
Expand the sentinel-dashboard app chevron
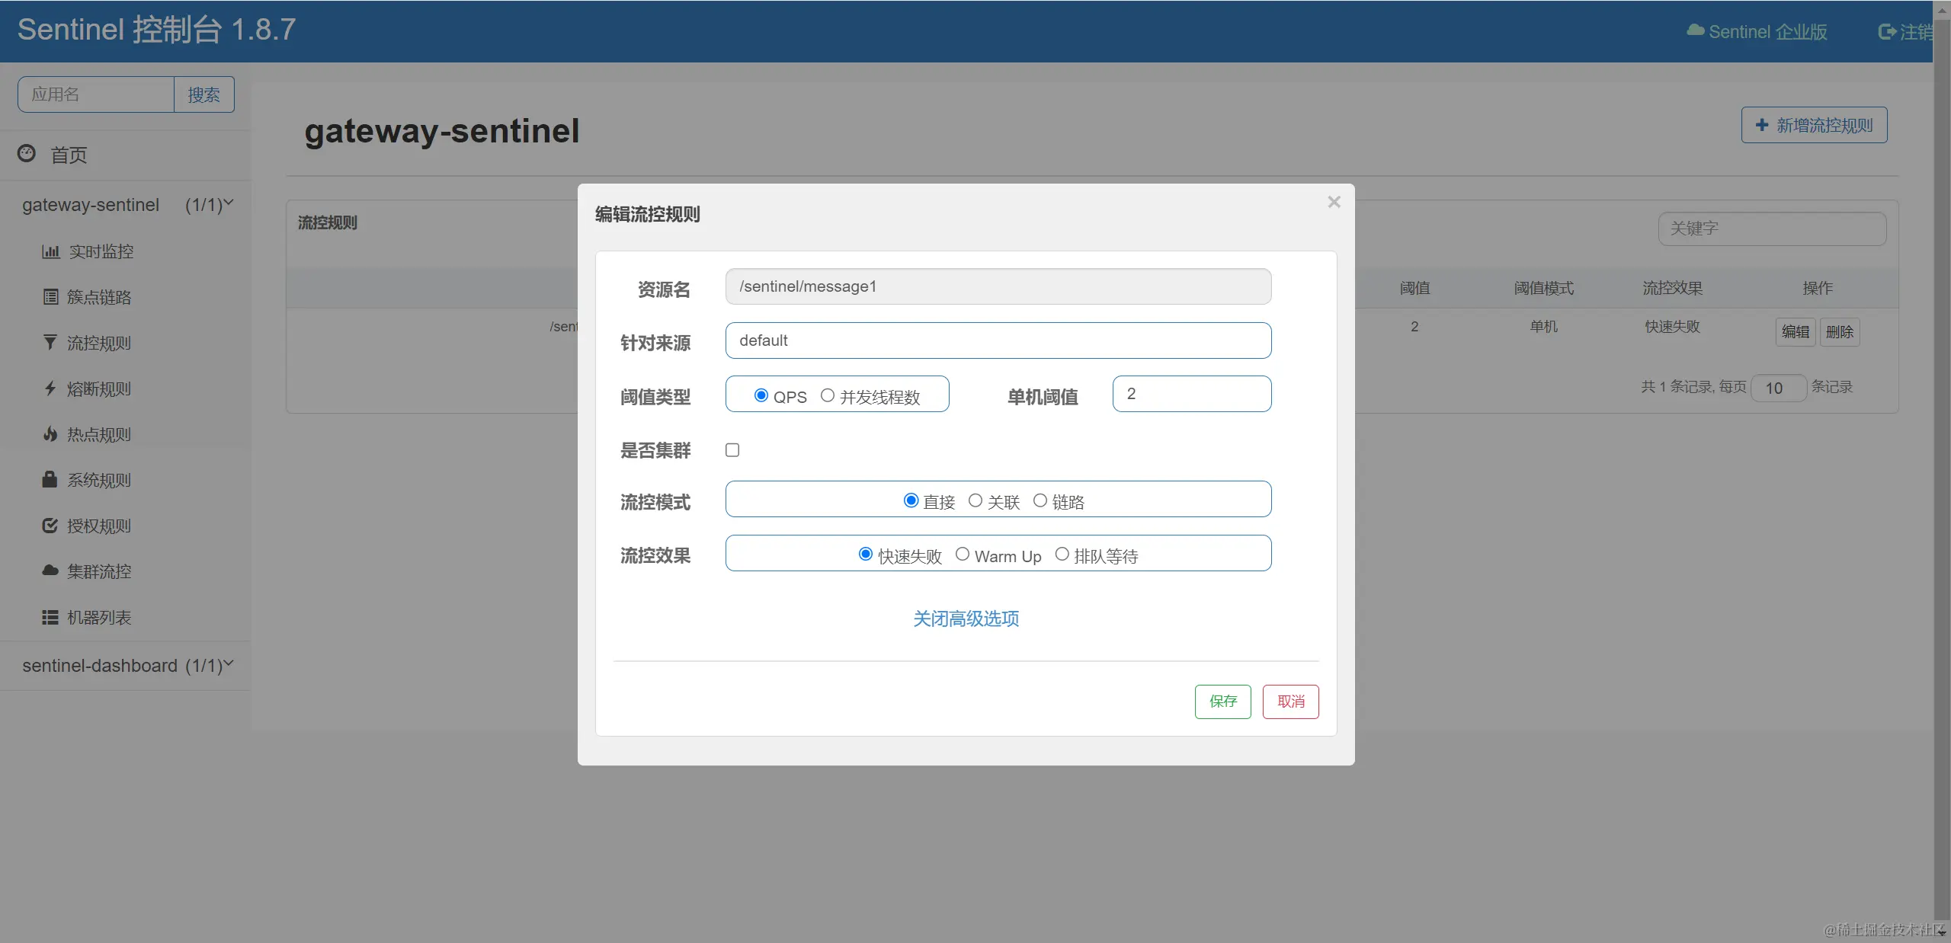click(229, 663)
